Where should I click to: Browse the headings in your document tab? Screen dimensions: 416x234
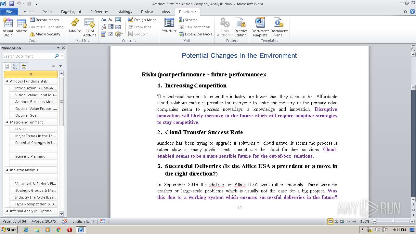[7, 66]
